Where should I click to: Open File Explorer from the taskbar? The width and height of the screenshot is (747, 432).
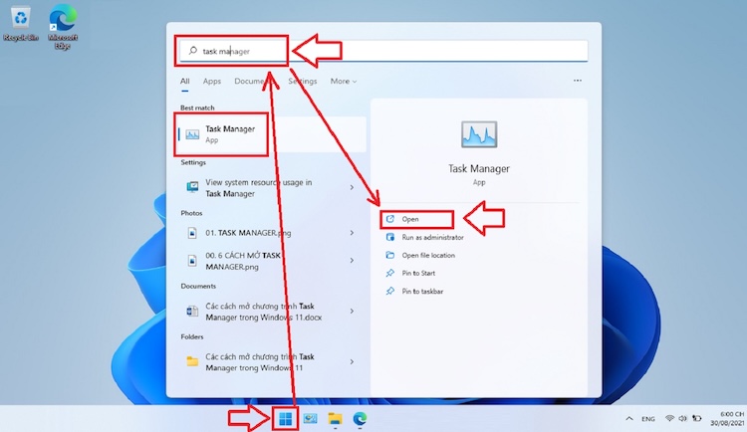click(336, 418)
